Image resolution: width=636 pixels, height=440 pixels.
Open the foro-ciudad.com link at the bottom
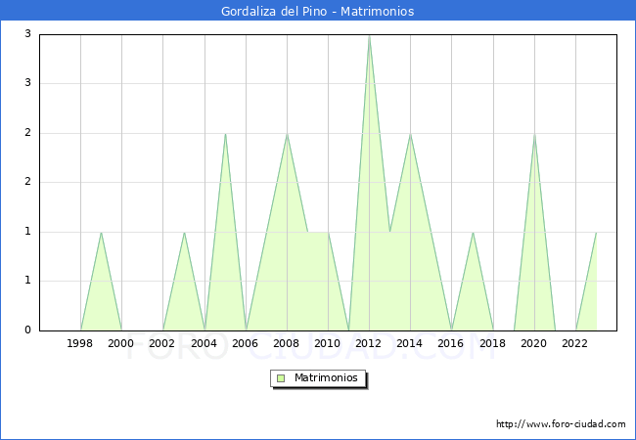[x=561, y=424]
